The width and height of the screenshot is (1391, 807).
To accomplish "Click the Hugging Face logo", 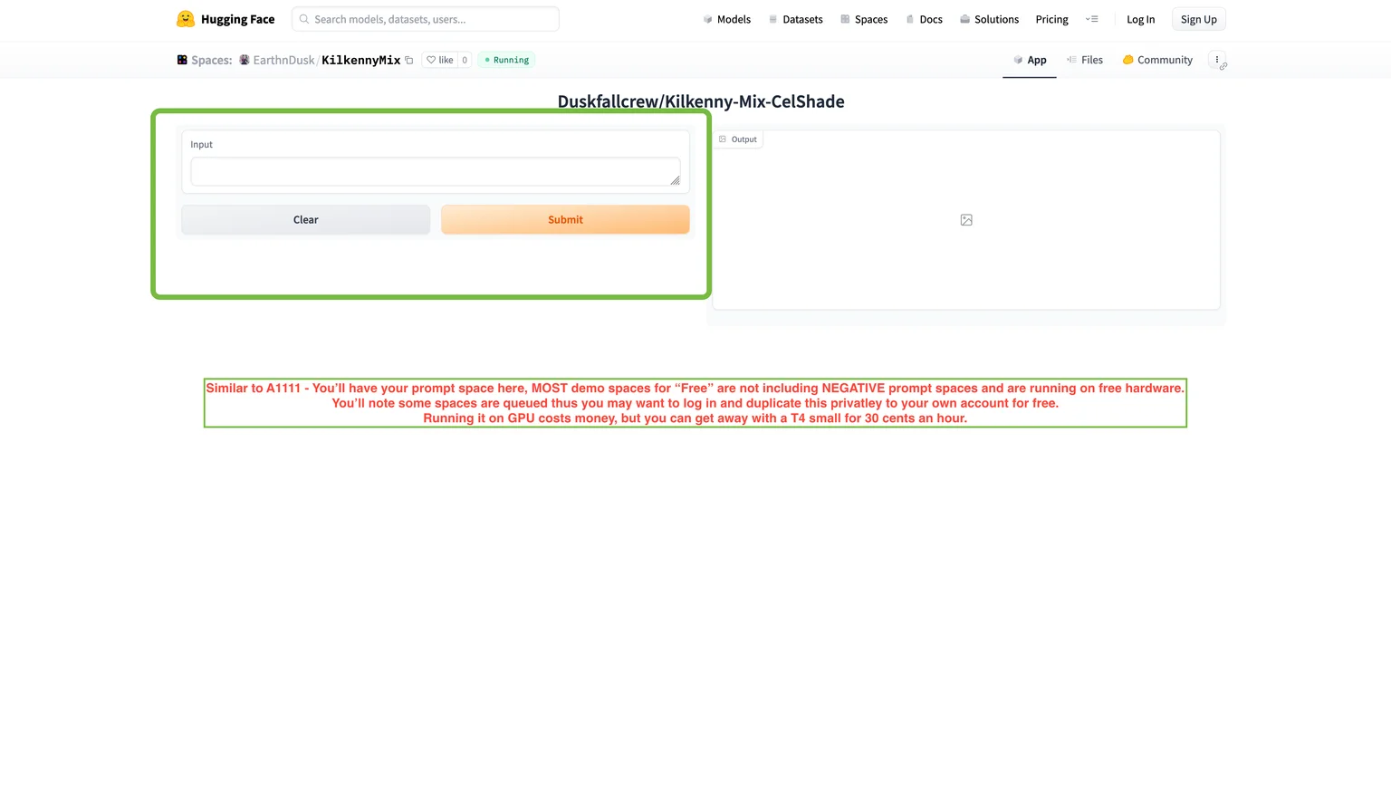I will [x=225, y=19].
